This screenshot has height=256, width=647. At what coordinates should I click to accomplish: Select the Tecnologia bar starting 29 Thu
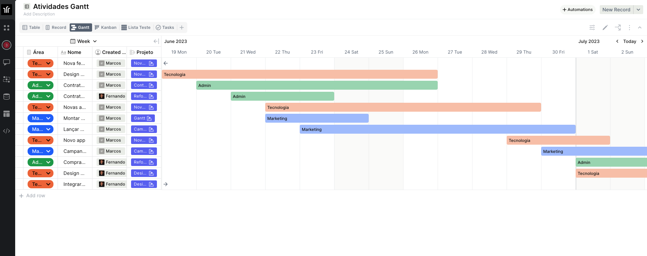(558, 140)
